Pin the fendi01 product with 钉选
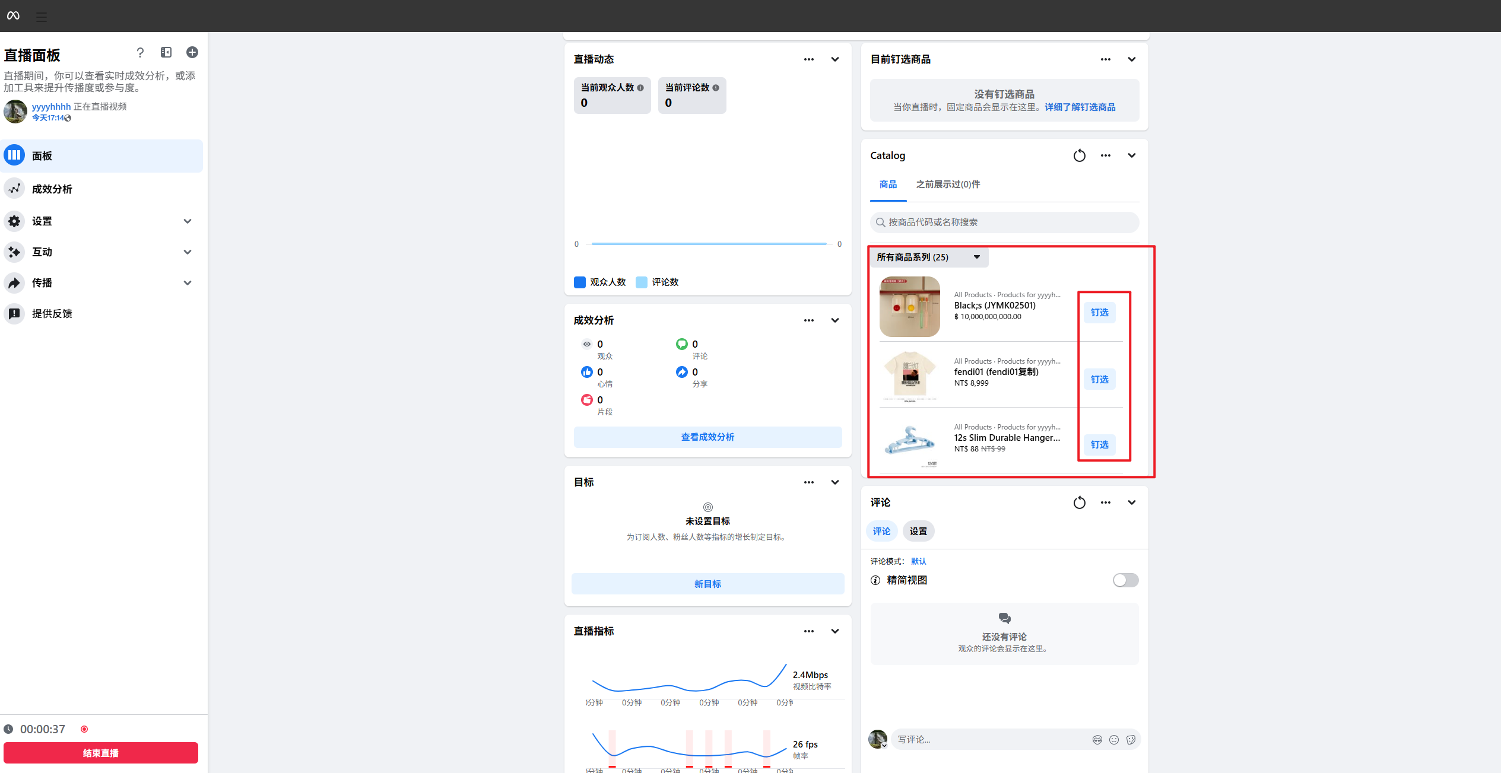The image size is (1501, 773). coord(1099,379)
